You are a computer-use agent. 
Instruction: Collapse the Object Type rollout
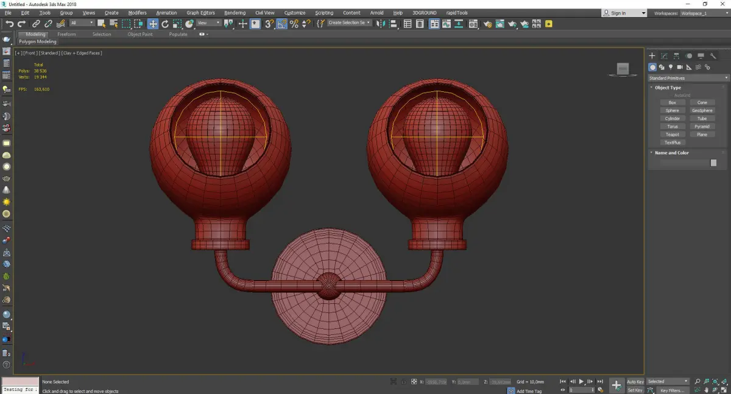668,88
